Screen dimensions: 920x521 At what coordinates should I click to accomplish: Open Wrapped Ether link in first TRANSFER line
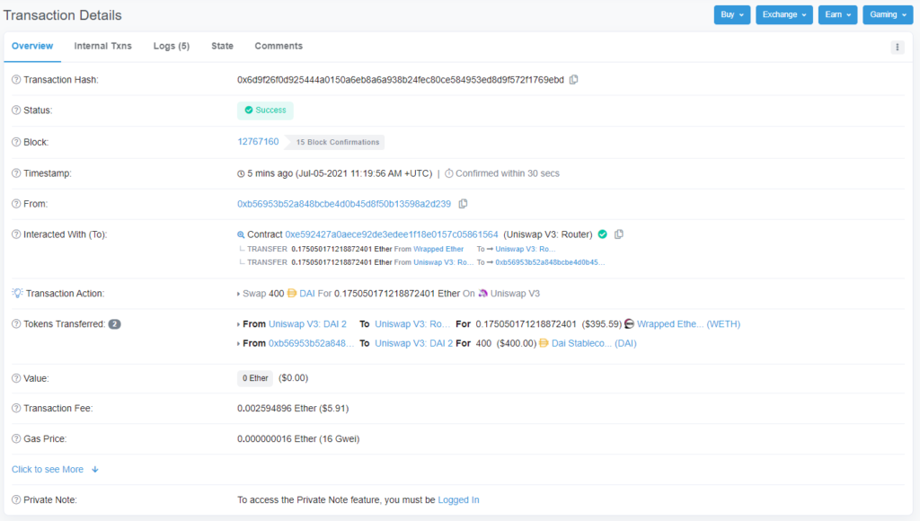438,249
